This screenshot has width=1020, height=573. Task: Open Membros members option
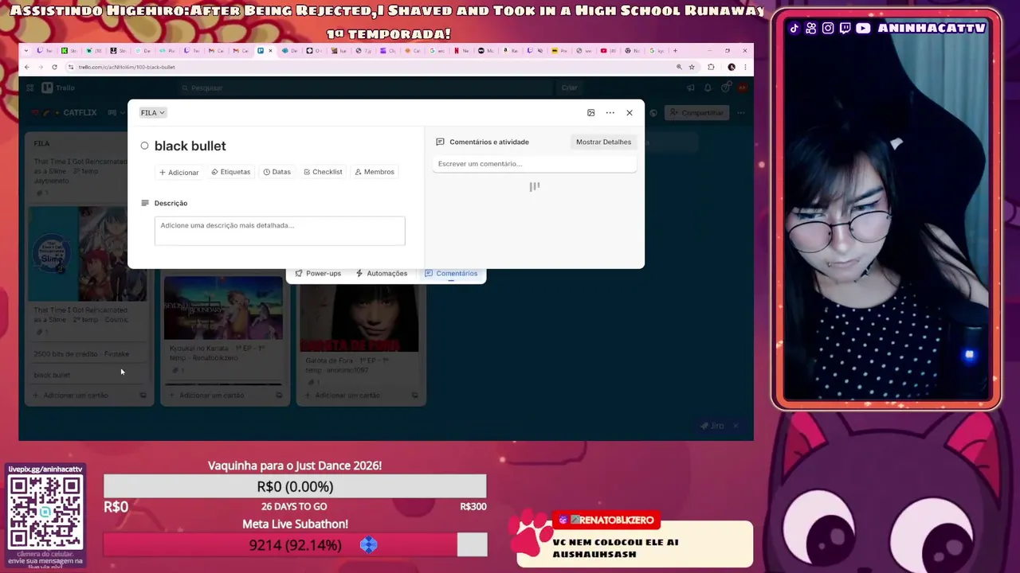coord(375,172)
